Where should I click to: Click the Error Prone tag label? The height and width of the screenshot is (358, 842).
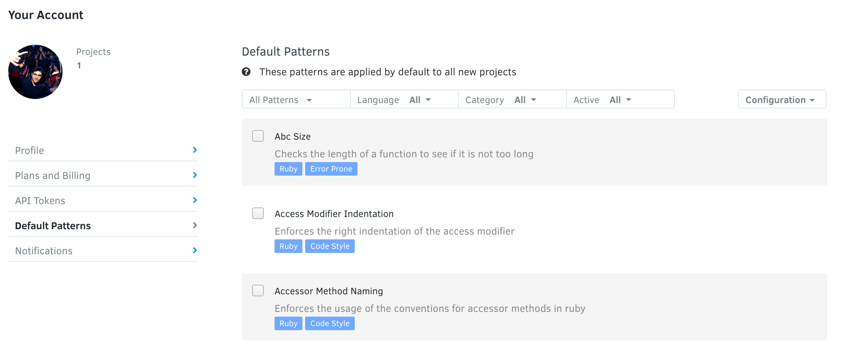[331, 168]
